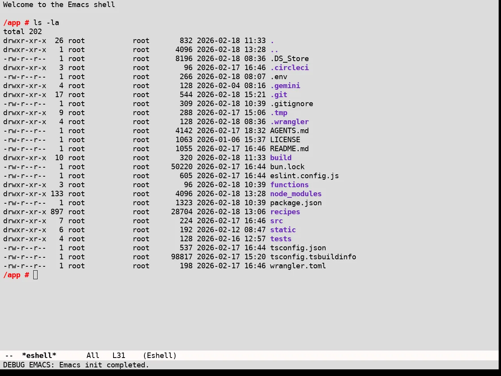Click the recipes directory name

(x=285, y=212)
